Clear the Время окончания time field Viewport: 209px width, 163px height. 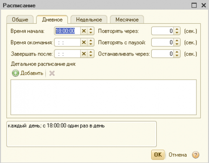click(x=84, y=42)
